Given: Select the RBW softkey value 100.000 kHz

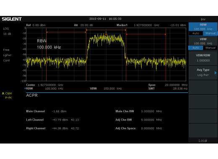Looking at the screenshot, I should pos(203,29).
